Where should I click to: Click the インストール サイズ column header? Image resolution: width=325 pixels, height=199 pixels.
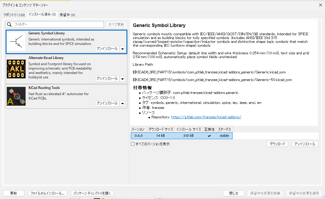coord(189,129)
